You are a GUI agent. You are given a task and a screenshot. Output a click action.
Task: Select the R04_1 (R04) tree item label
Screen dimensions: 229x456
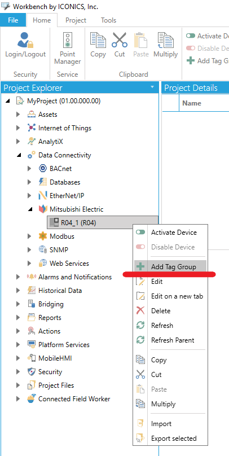point(78,223)
